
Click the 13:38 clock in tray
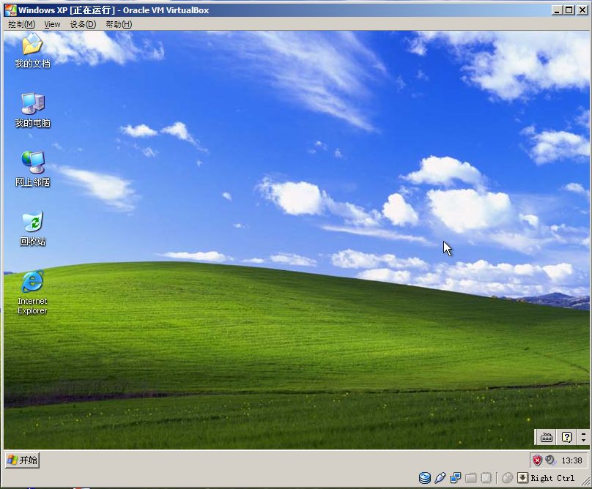click(571, 460)
